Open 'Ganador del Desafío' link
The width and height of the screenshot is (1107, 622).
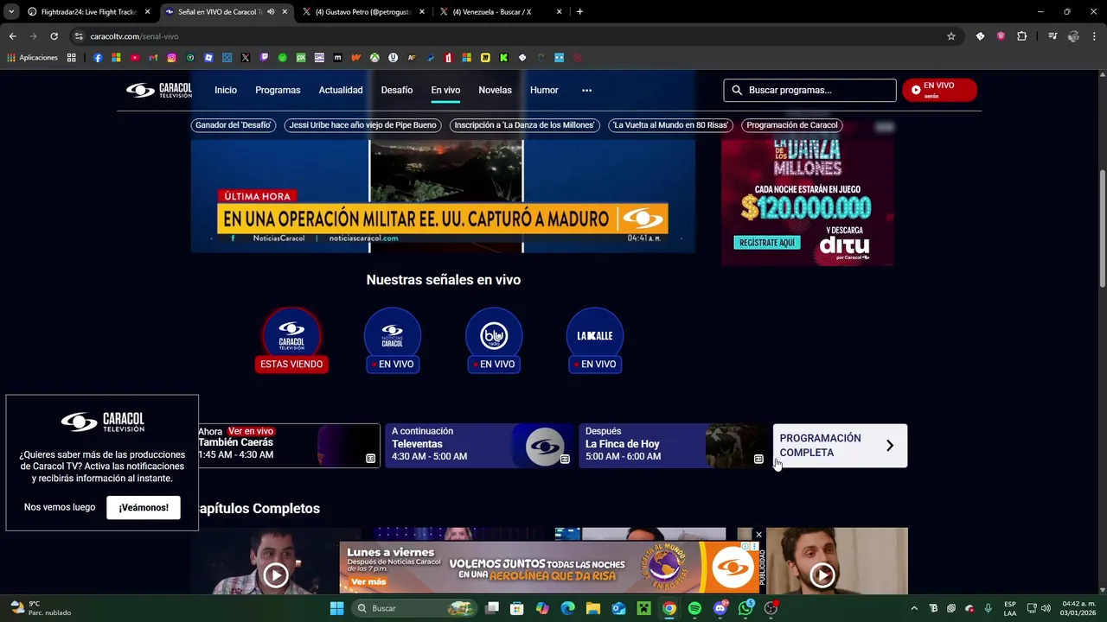point(234,125)
